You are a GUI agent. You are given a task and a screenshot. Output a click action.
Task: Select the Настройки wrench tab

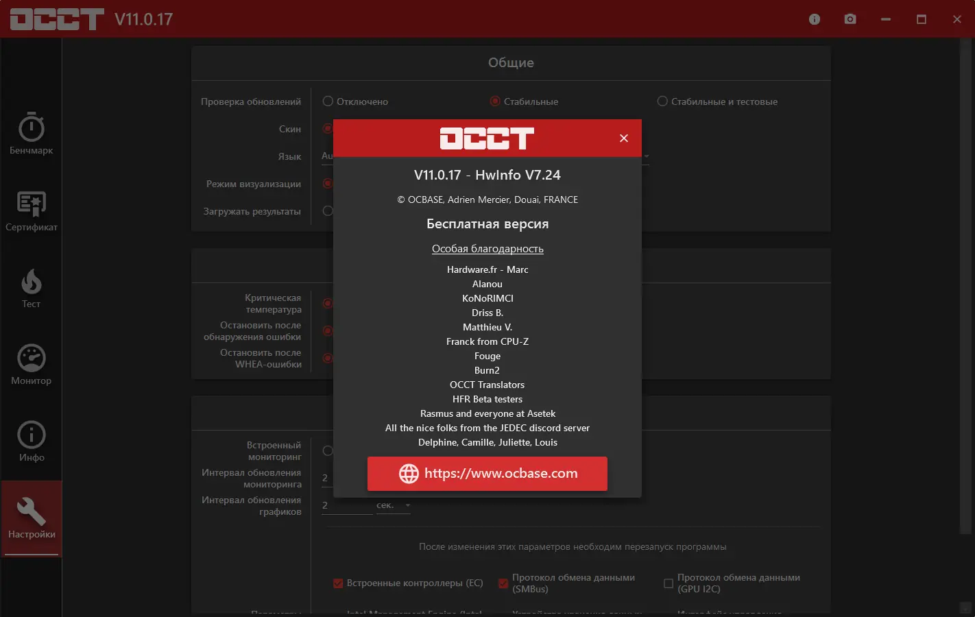click(32, 518)
